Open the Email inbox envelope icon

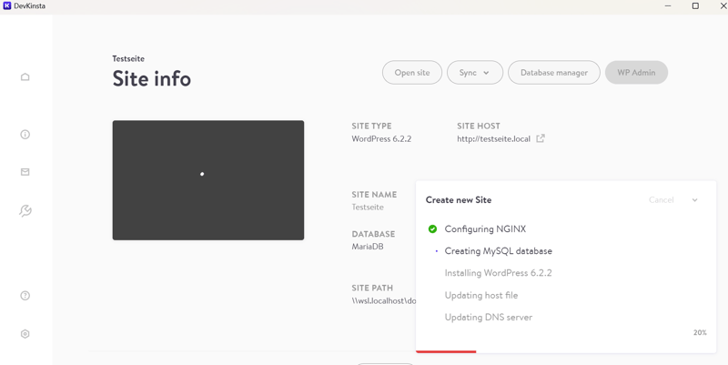coord(25,172)
